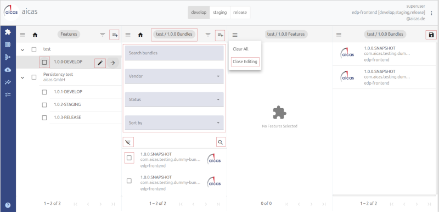Click the 1.0.3-RELEASE version text

(67, 118)
